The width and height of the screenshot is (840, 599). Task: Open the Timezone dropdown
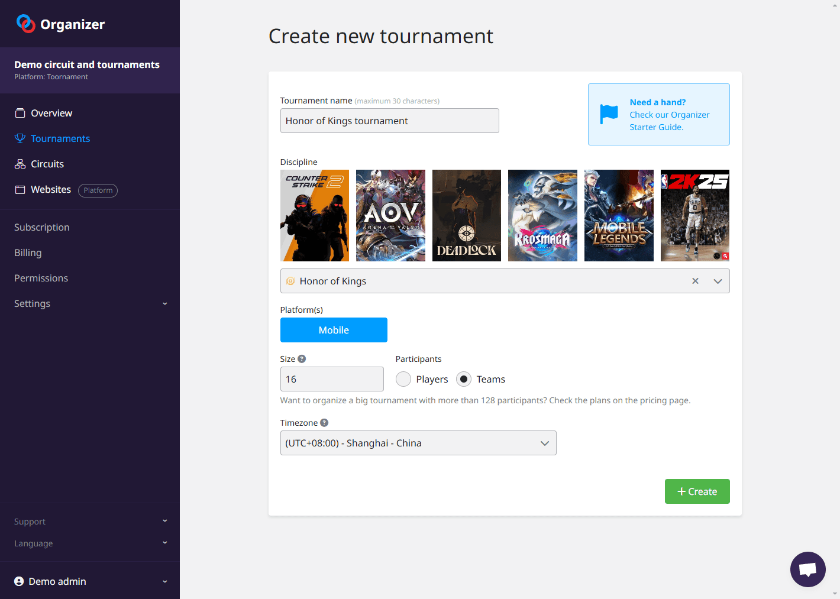pos(418,443)
